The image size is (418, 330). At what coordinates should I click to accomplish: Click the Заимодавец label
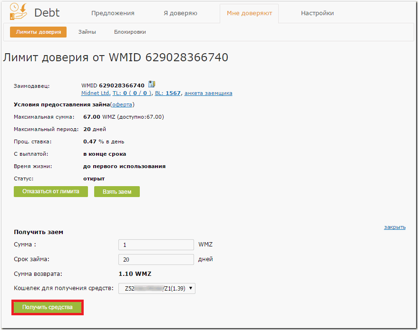32,86
